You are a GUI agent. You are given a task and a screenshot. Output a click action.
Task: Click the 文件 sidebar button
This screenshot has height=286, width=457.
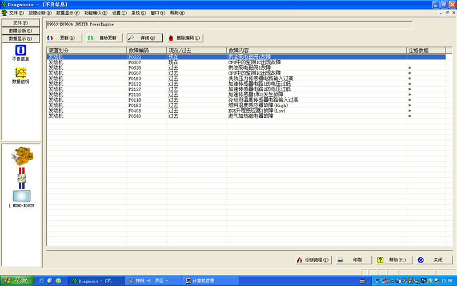click(x=21, y=23)
